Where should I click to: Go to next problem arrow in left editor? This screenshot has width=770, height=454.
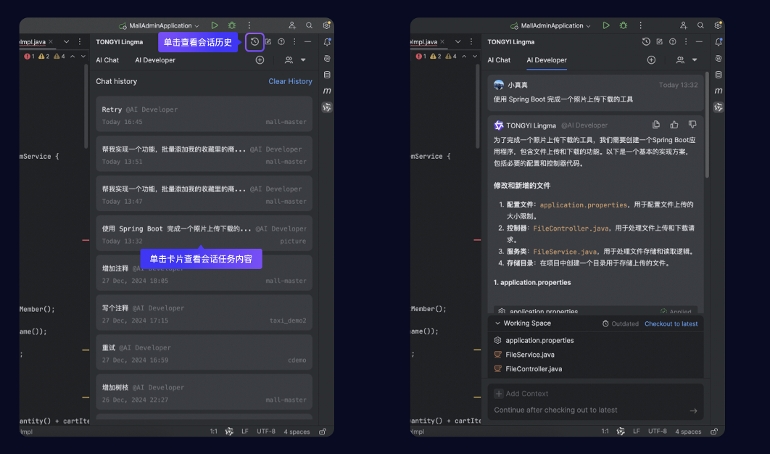[83, 57]
